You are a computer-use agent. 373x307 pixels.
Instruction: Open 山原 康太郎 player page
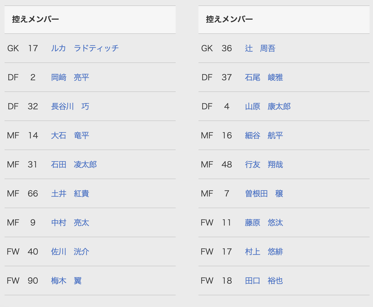click(x=268, y=107)
